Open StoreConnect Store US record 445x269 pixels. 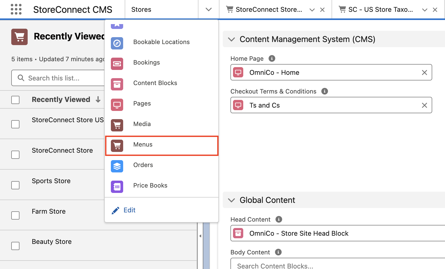[68, 120]
